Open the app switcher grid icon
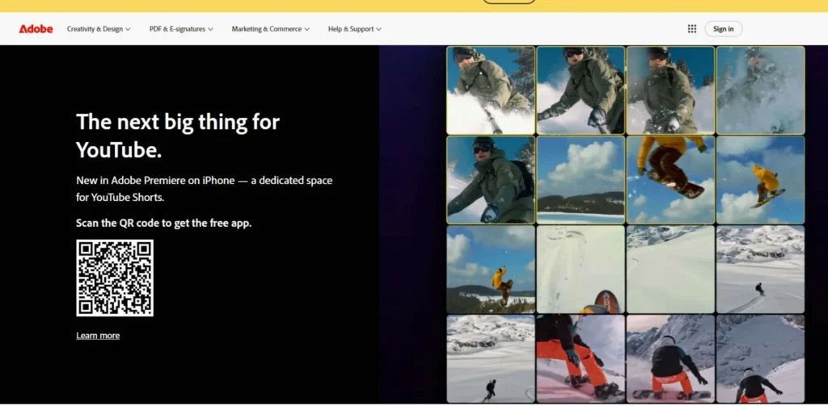 point(692,29)
